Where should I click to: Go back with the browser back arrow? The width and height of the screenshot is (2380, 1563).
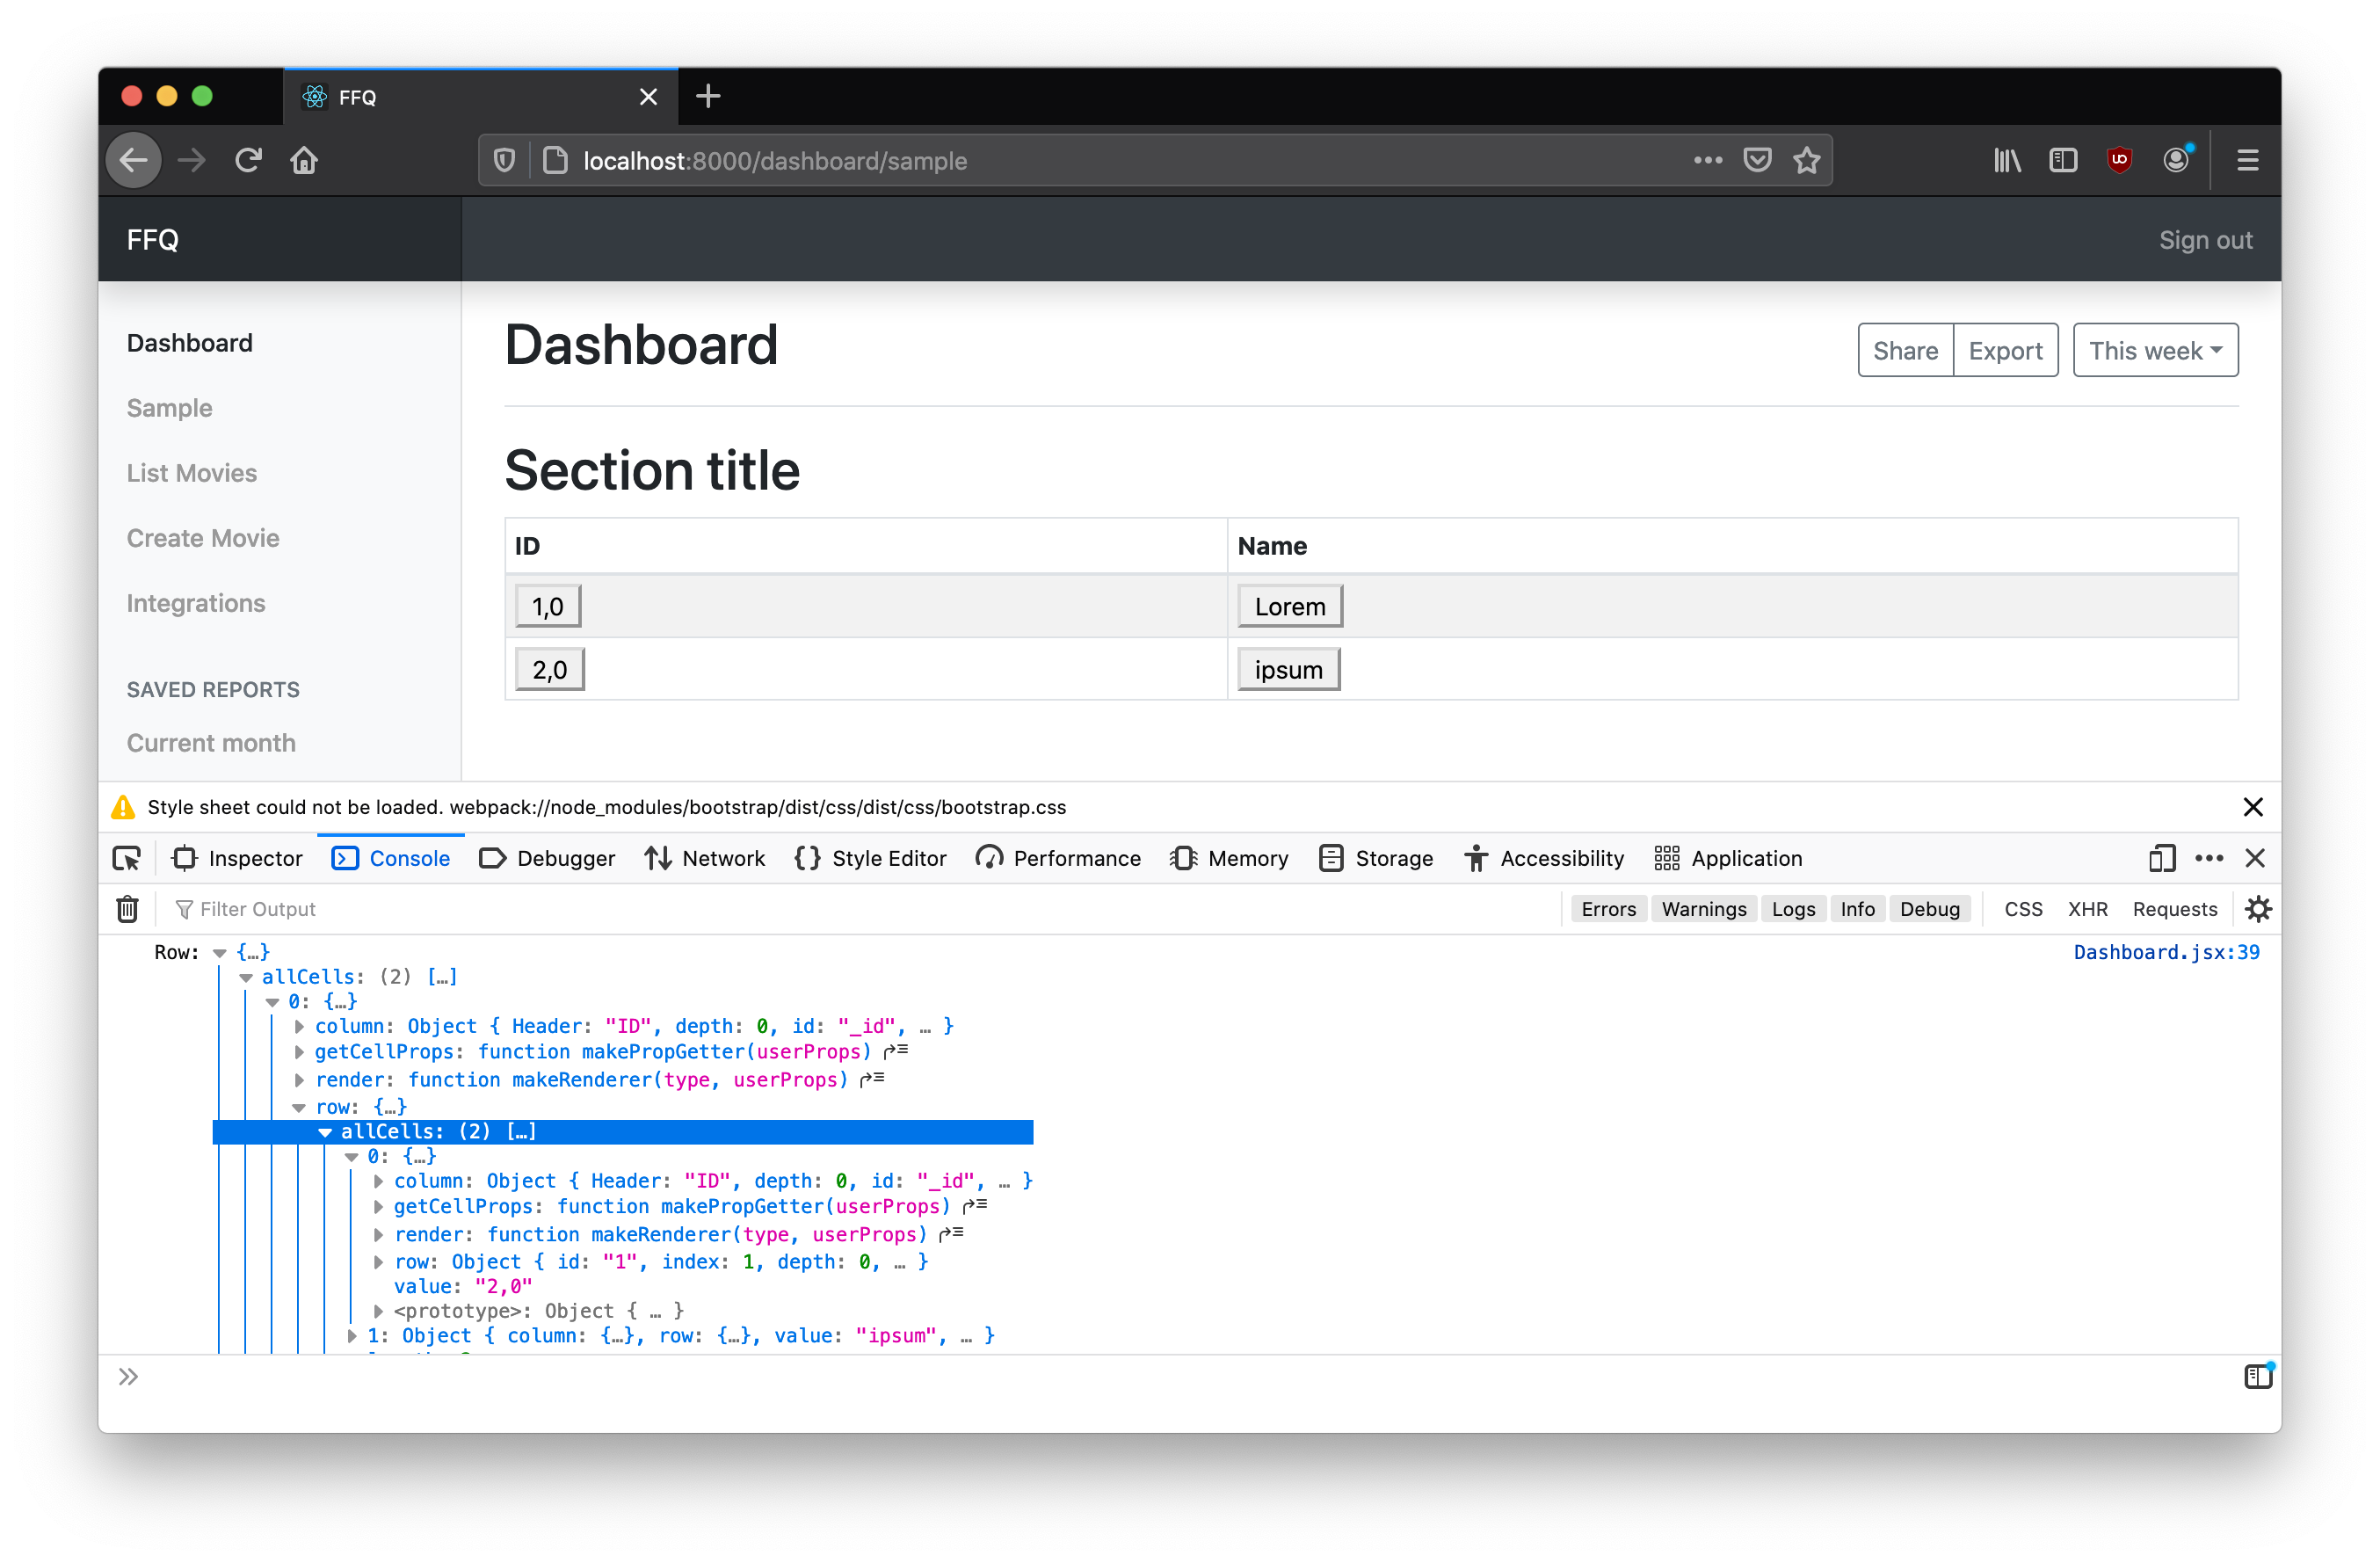[x=134, y=160]
